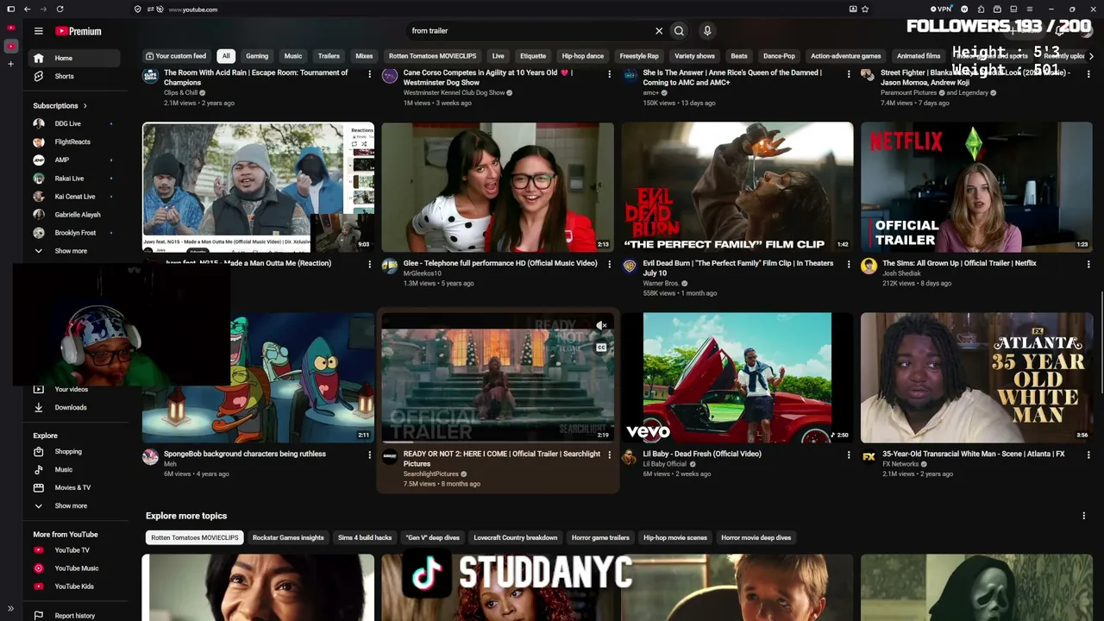Select the Variety shows filter chip

tap(694, 56)
